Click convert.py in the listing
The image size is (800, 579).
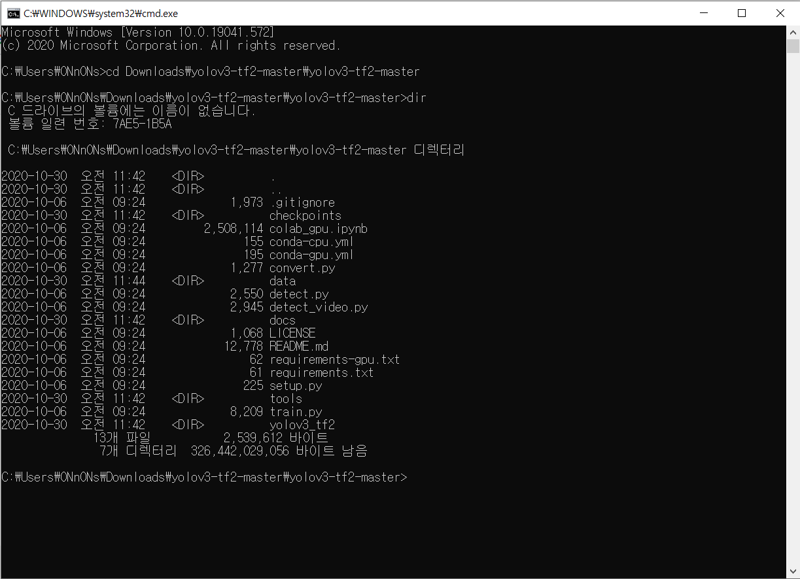click(x=302, y=268)
